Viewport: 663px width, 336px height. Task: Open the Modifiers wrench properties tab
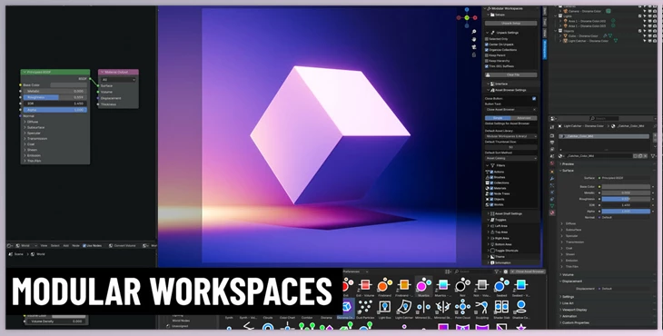point(552,178)
